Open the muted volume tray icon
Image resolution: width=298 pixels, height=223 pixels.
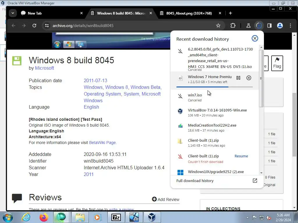(x=269, y=217)
